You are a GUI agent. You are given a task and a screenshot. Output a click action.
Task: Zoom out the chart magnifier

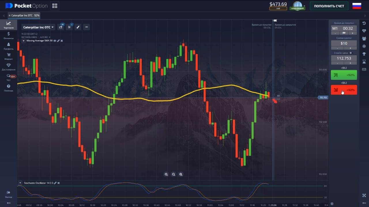tap(166, 174)
